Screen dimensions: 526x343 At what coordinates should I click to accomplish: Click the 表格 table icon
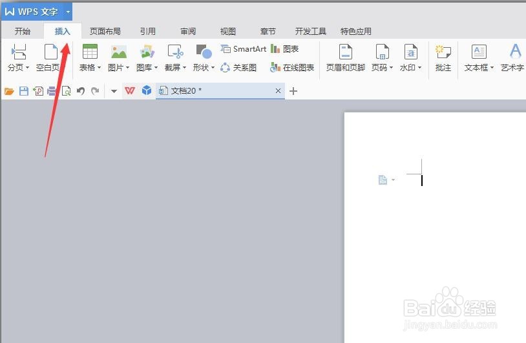coord(90,52)
